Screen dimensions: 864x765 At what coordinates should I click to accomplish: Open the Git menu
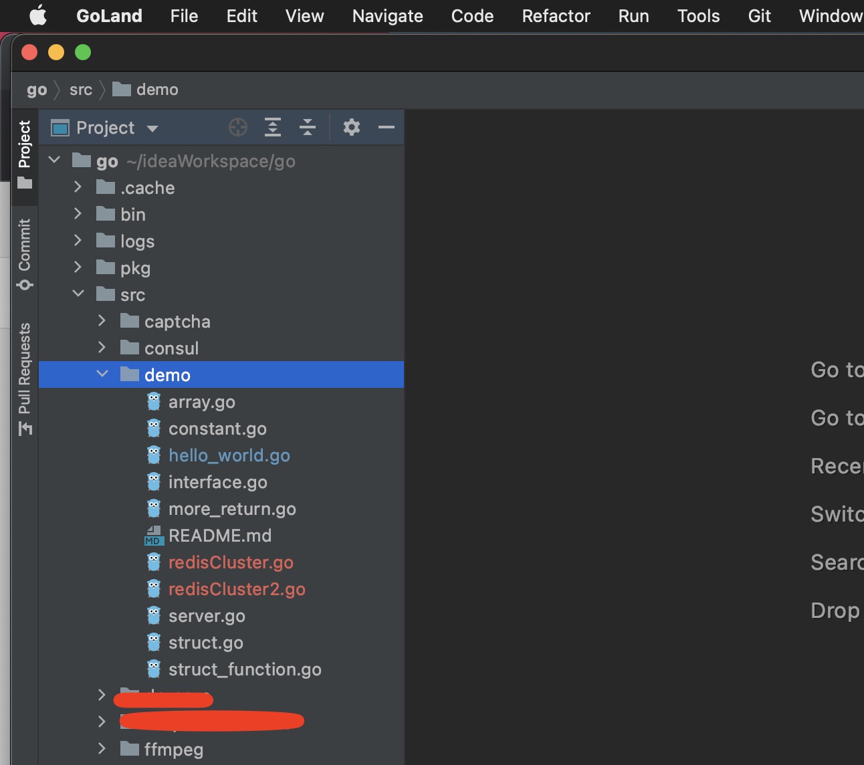point(759,15)
